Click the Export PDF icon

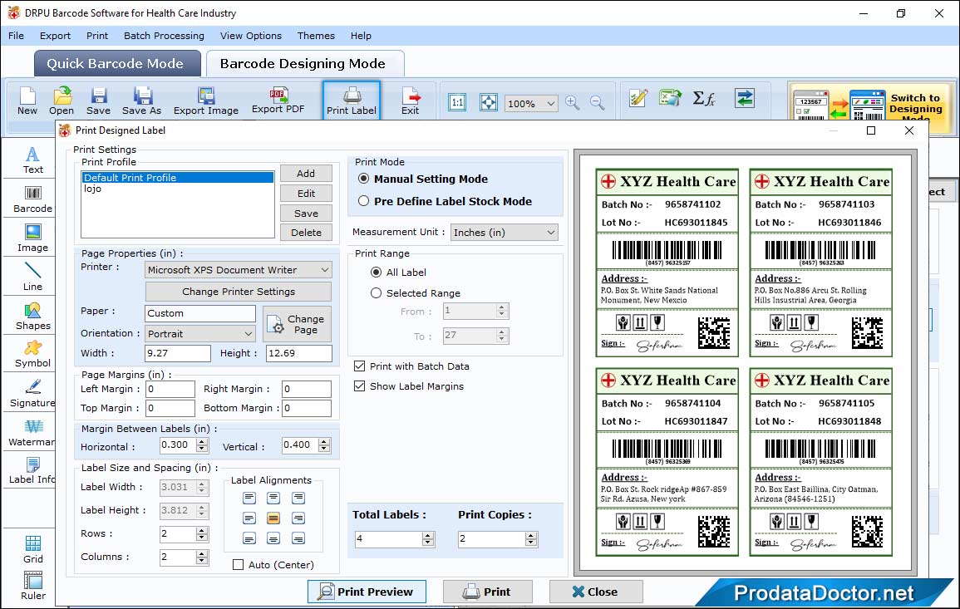pyautogui.click(x=278, y=101)
